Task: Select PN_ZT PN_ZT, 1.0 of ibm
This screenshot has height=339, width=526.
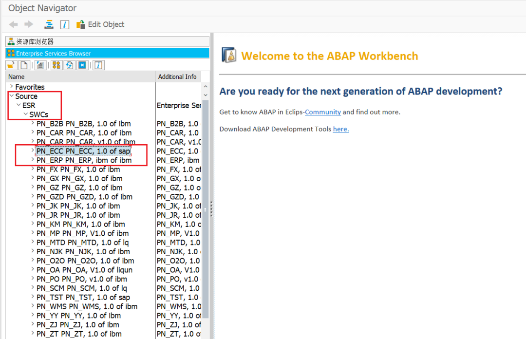Action: [x=79, y=334]
